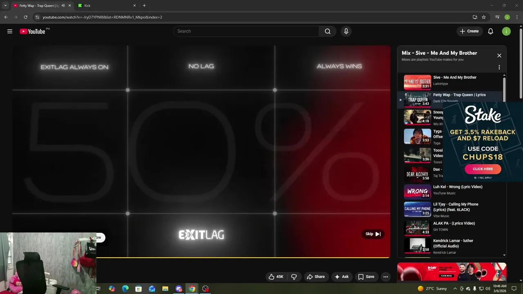Open Microsoft Store from the taskbar
This screenshot has width=523, height=294.
139,289
